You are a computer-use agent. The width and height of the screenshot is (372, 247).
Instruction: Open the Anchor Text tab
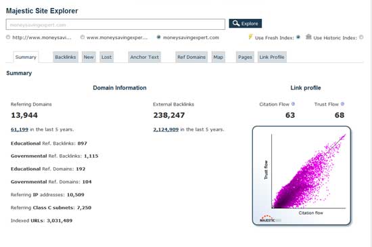click(x=145, y=57)
